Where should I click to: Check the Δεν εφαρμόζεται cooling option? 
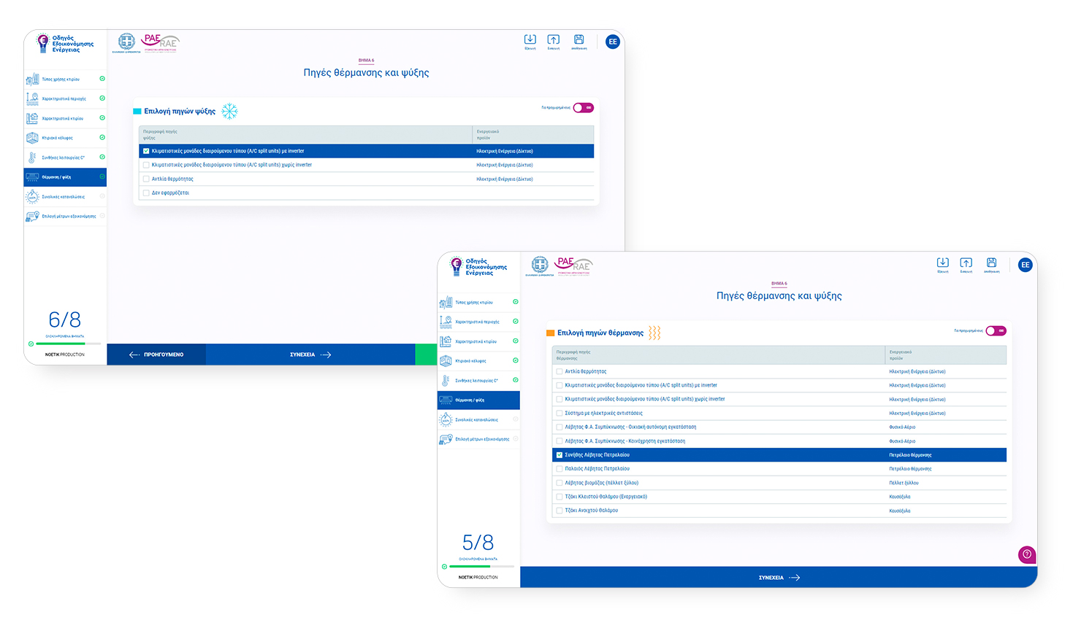pos(146,193)
